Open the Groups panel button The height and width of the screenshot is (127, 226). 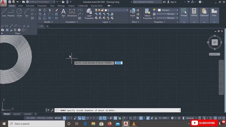[x=184, y=15]
